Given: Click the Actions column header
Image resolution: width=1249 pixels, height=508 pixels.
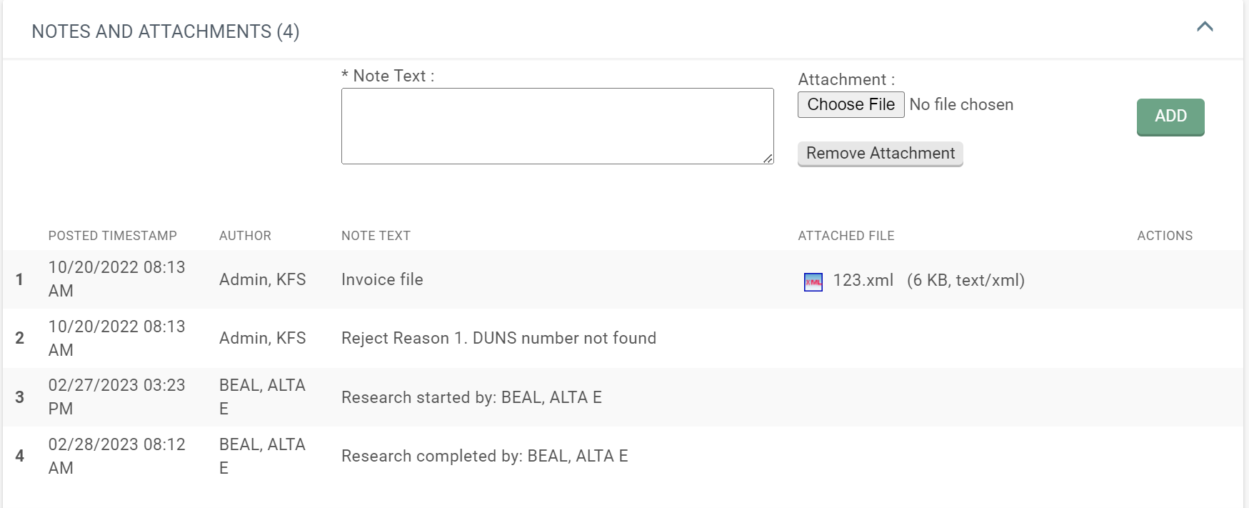Looking at the screenshot, I should 1165,236.
